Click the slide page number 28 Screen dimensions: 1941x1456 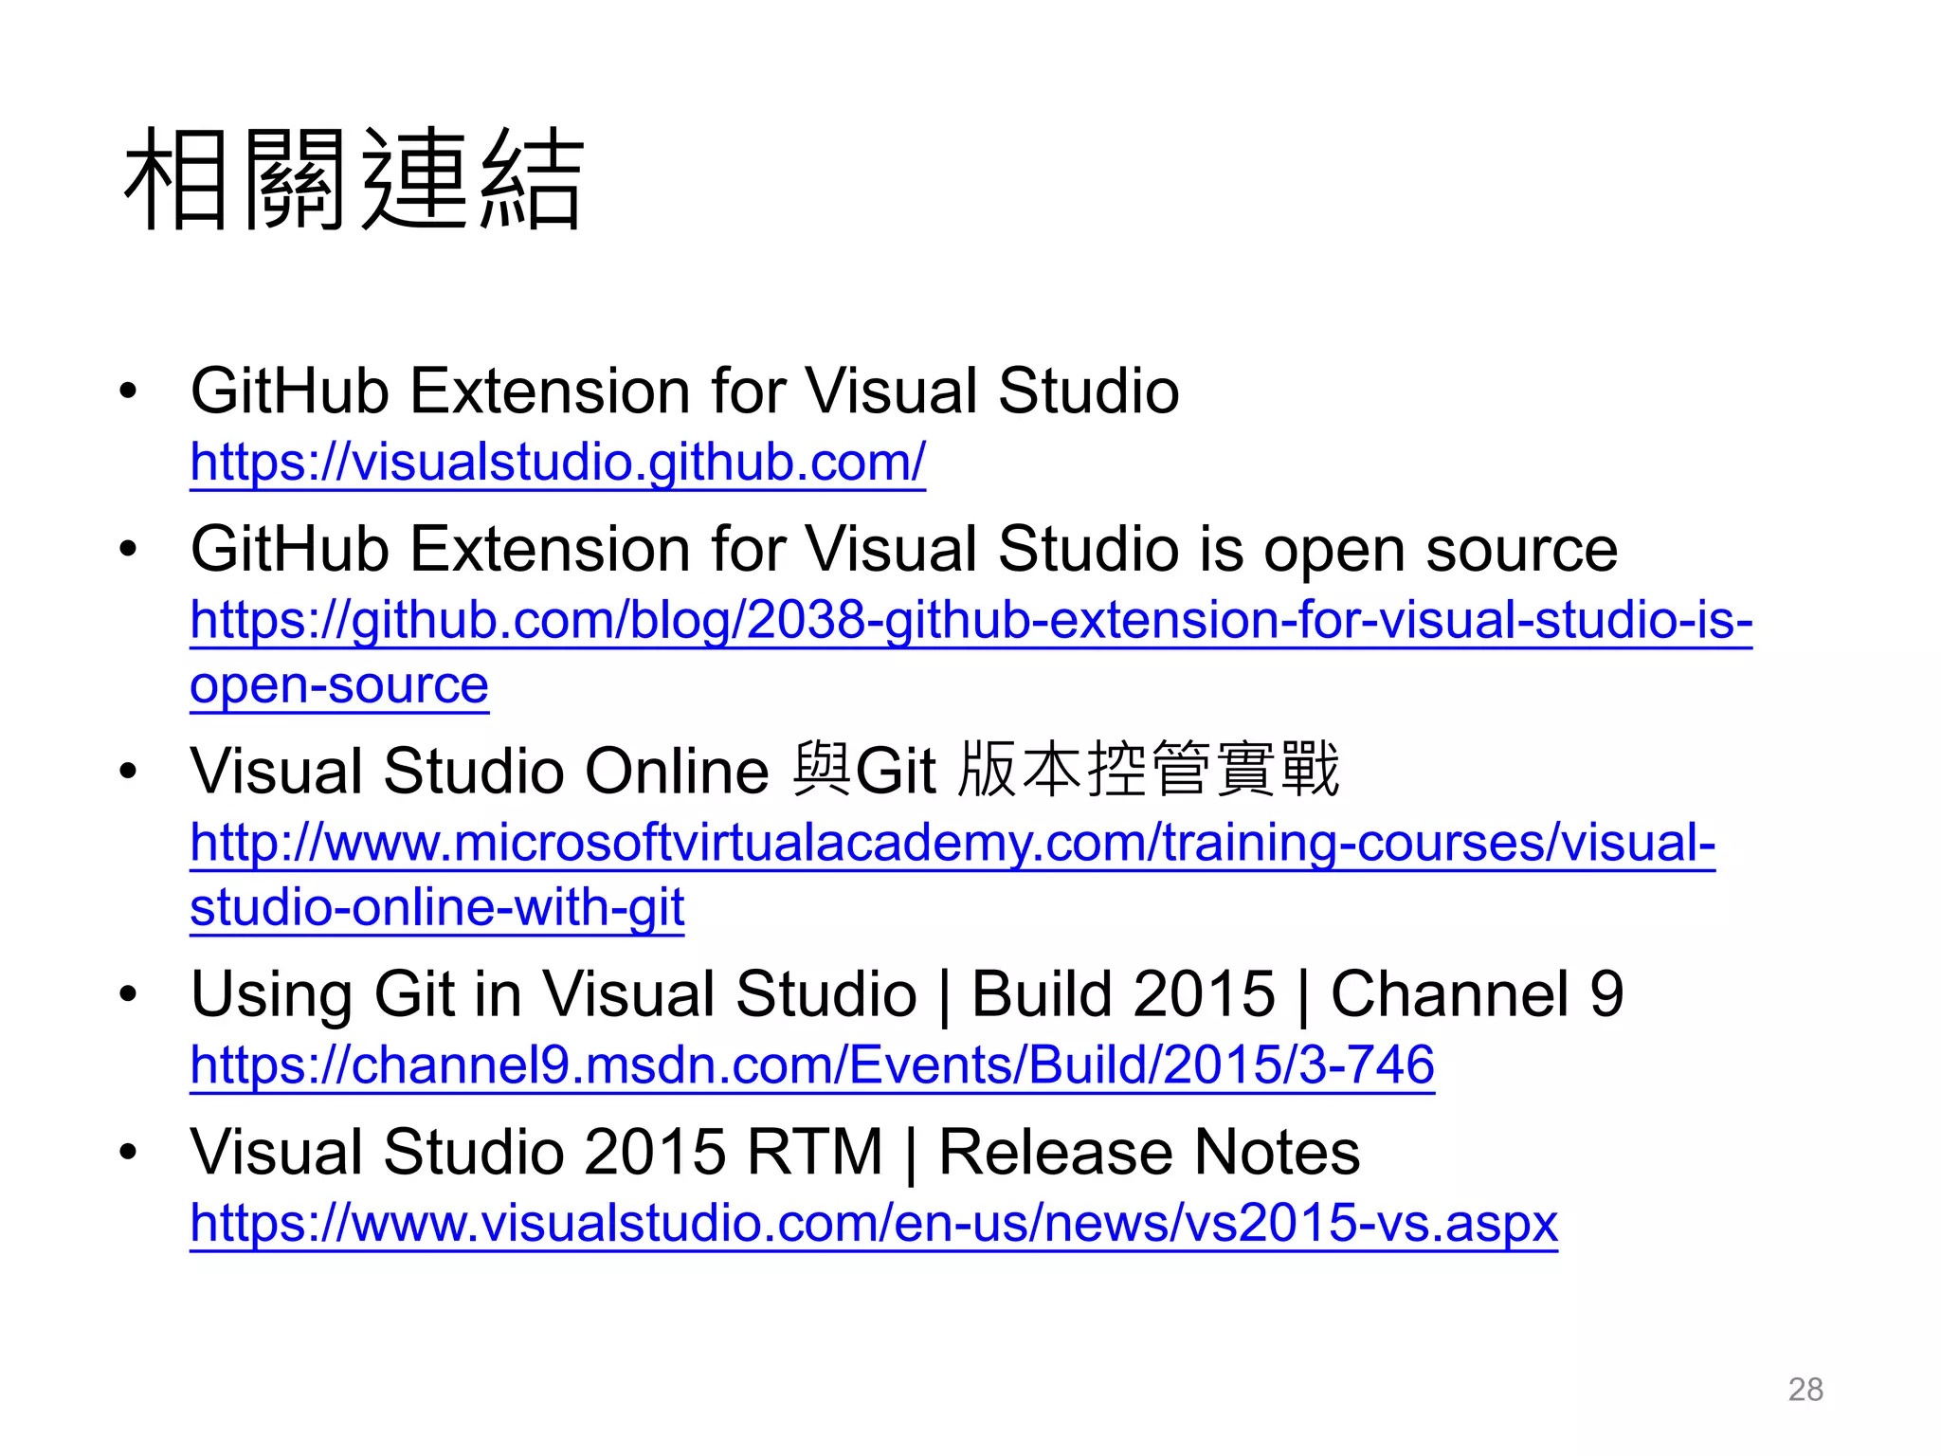[x=1805, y=1390]
